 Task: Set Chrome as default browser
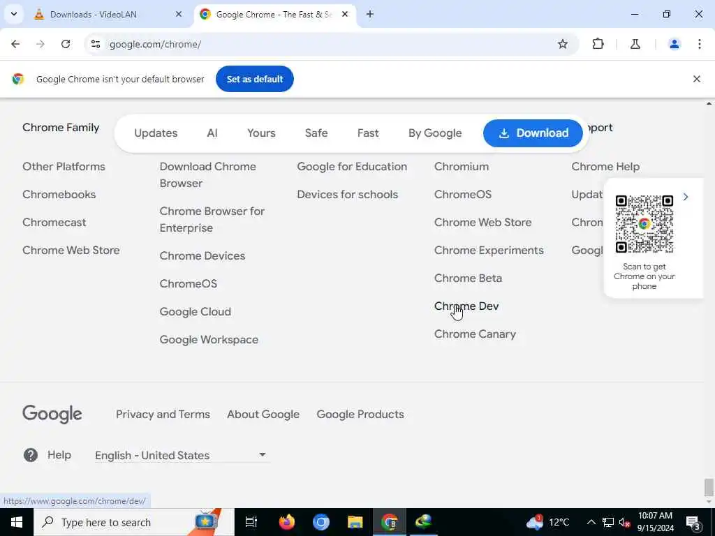click(254, 79)
